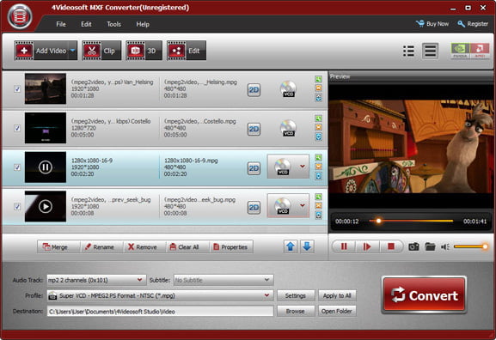Adjust the preview volume slider
This screenshot has height=340, width=496.
[x=471, y=246]
